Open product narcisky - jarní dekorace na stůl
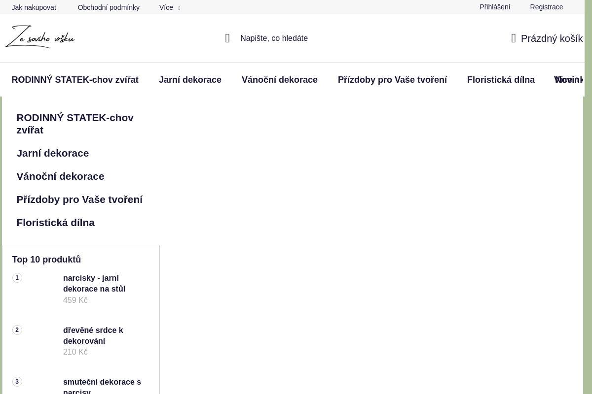The height and width of the screenshot is (394, 592). coord(94,283)
